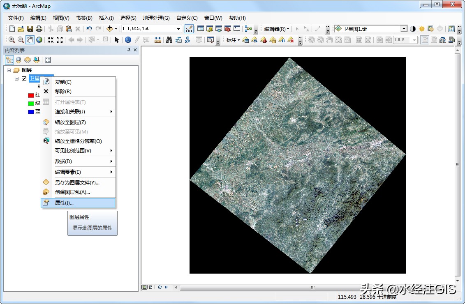Switch to List By Source view
This screenshot has height=304, width=465.
click(x=19, y=60)
